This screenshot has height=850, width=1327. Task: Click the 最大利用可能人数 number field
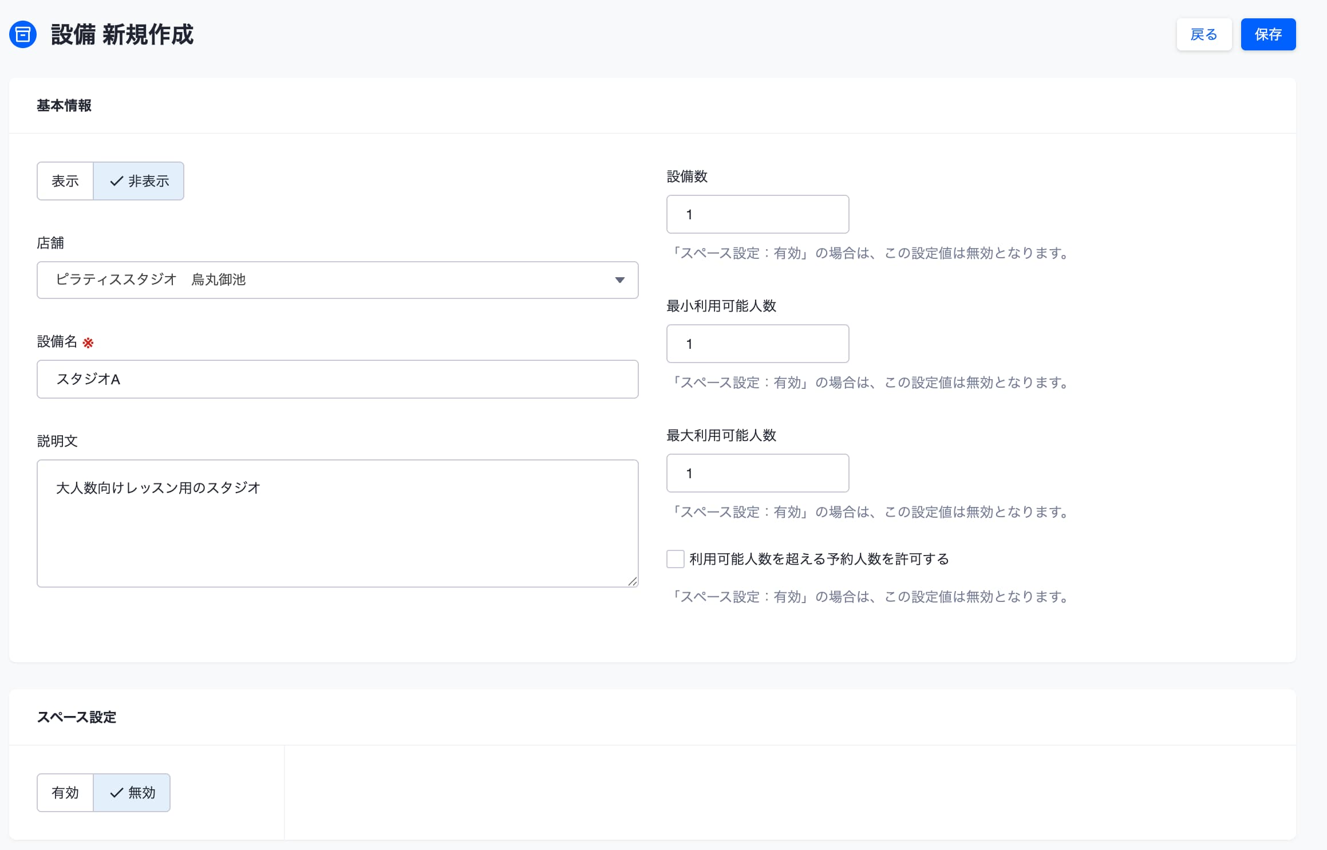tap(757, 473)
